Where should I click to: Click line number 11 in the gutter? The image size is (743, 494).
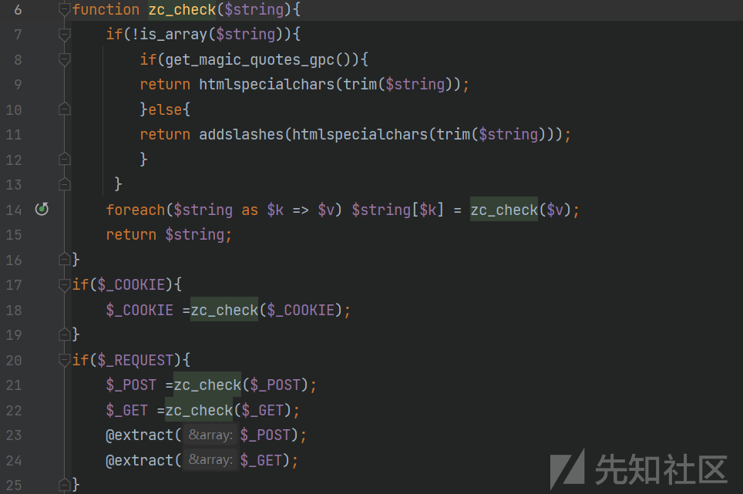(14, 135)
